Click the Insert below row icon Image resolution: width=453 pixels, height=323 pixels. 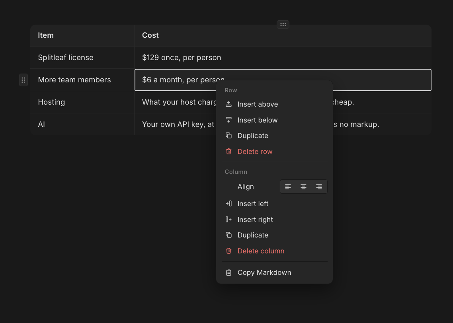point(228,120)
